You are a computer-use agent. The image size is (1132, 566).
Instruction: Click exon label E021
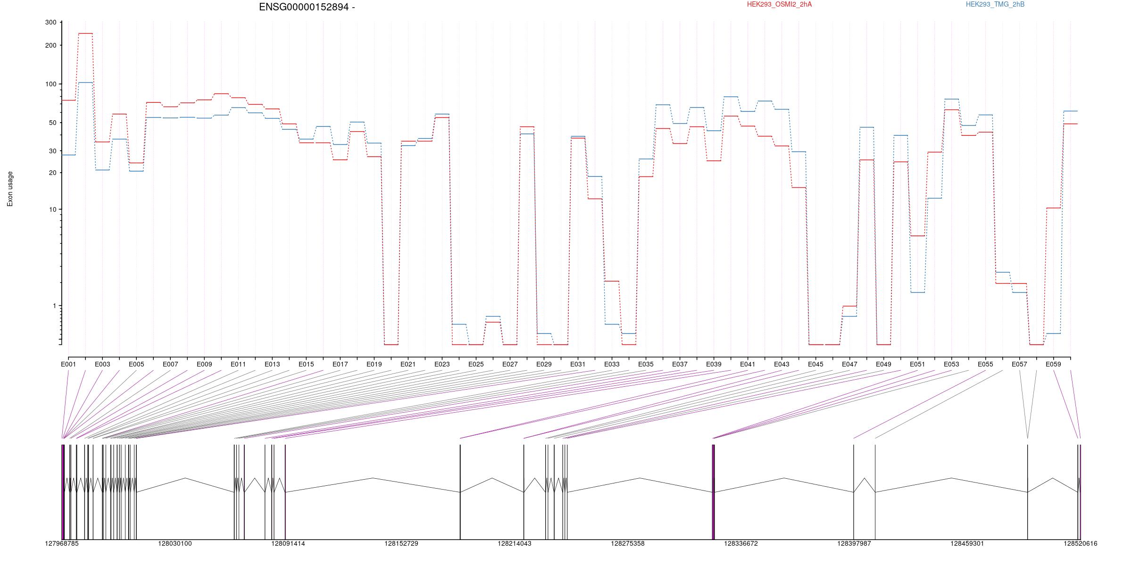coord(408,364)
